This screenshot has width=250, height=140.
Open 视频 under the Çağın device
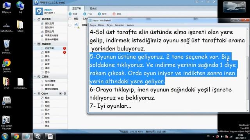coord(47,106)
